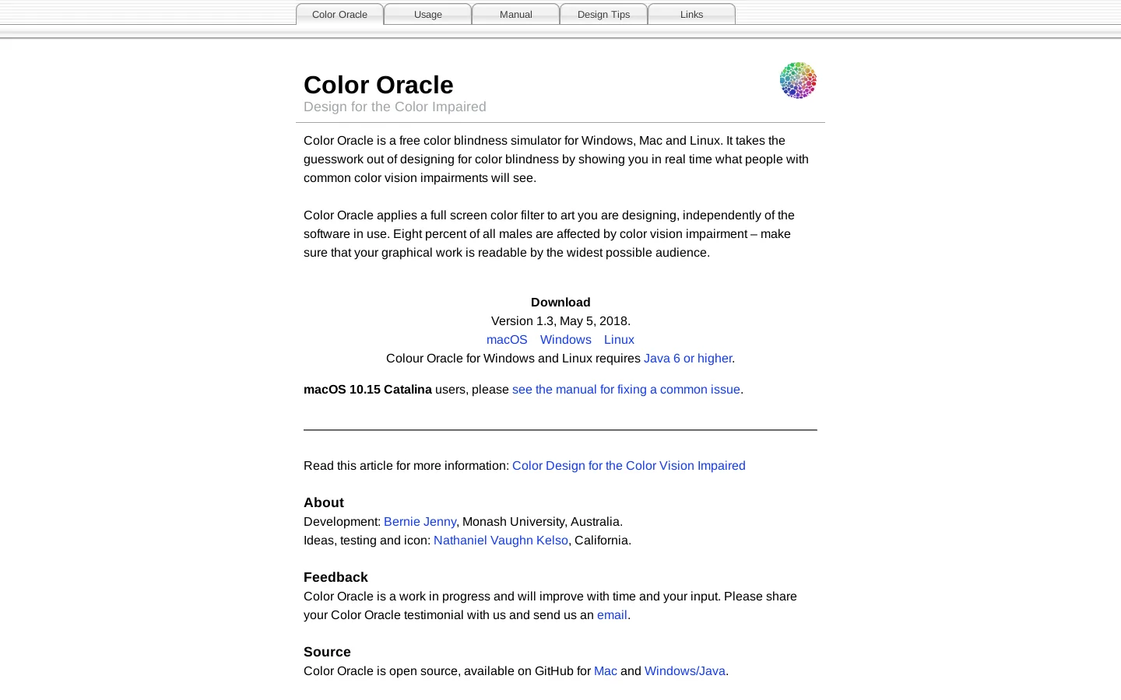Click the 'macOS 10.15 Catalina' bold text
Image resolution: width=1121 pixels, height=700 pixels.
click(x=367, y=390)
